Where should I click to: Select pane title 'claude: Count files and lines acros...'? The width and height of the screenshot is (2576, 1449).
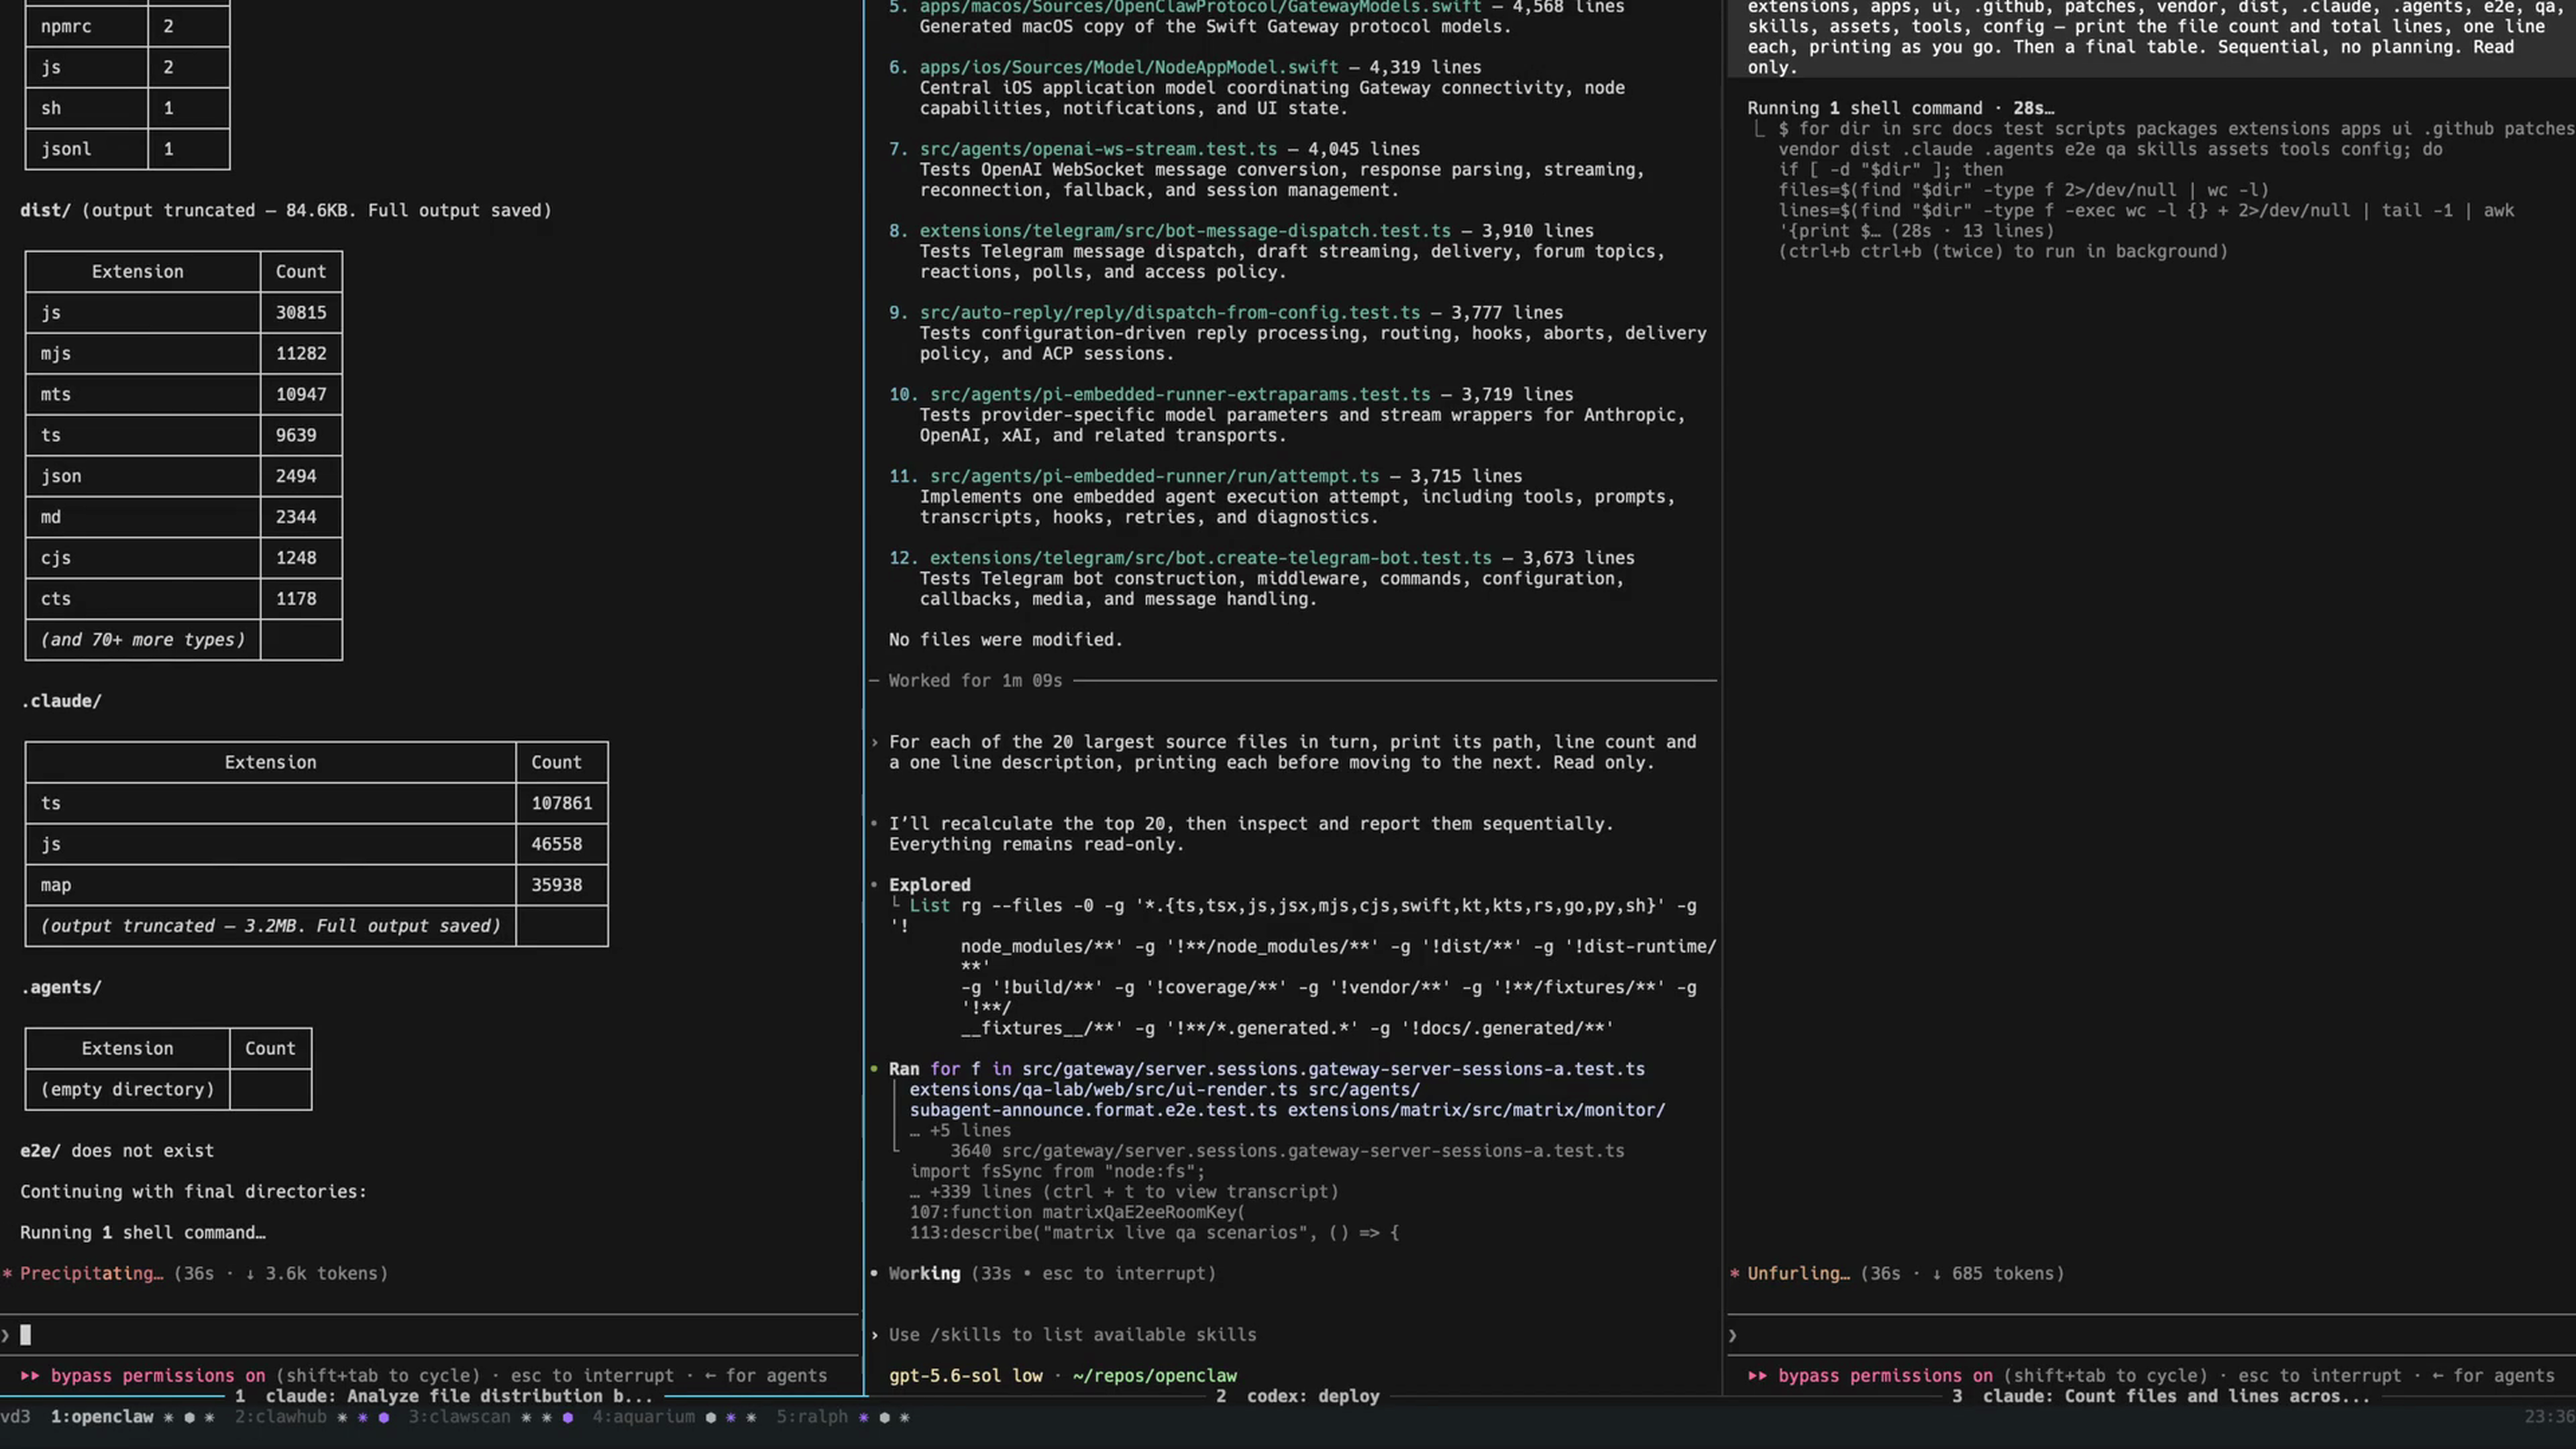[x=2176, y=1396]
